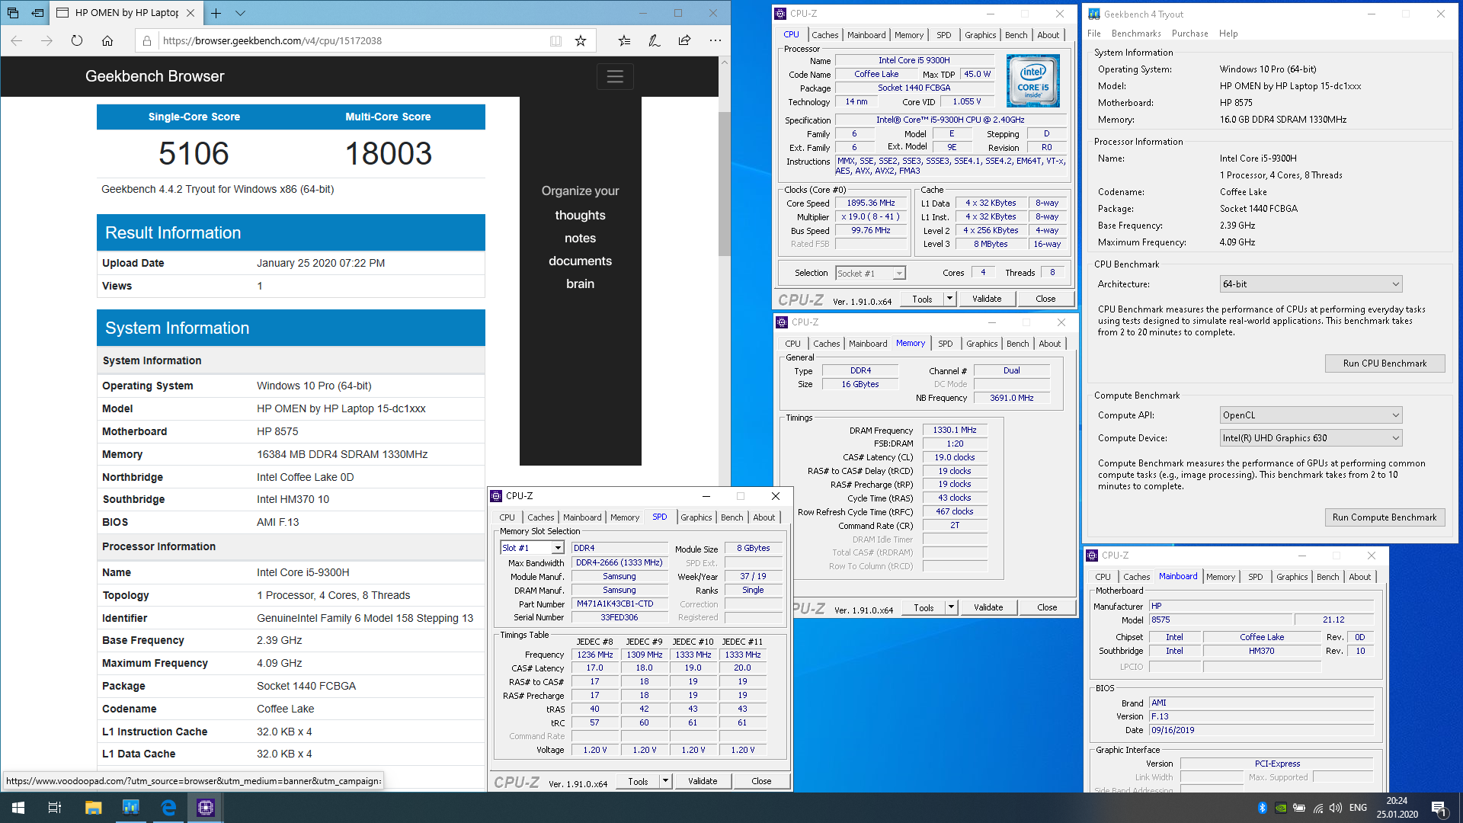Image resolution: width=1463 pixels, height=823 pixels.
Task: Open volume control in system tray
Action: coord(1336,808)
